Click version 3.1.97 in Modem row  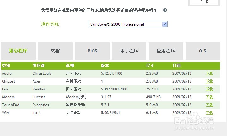[106, 97]
